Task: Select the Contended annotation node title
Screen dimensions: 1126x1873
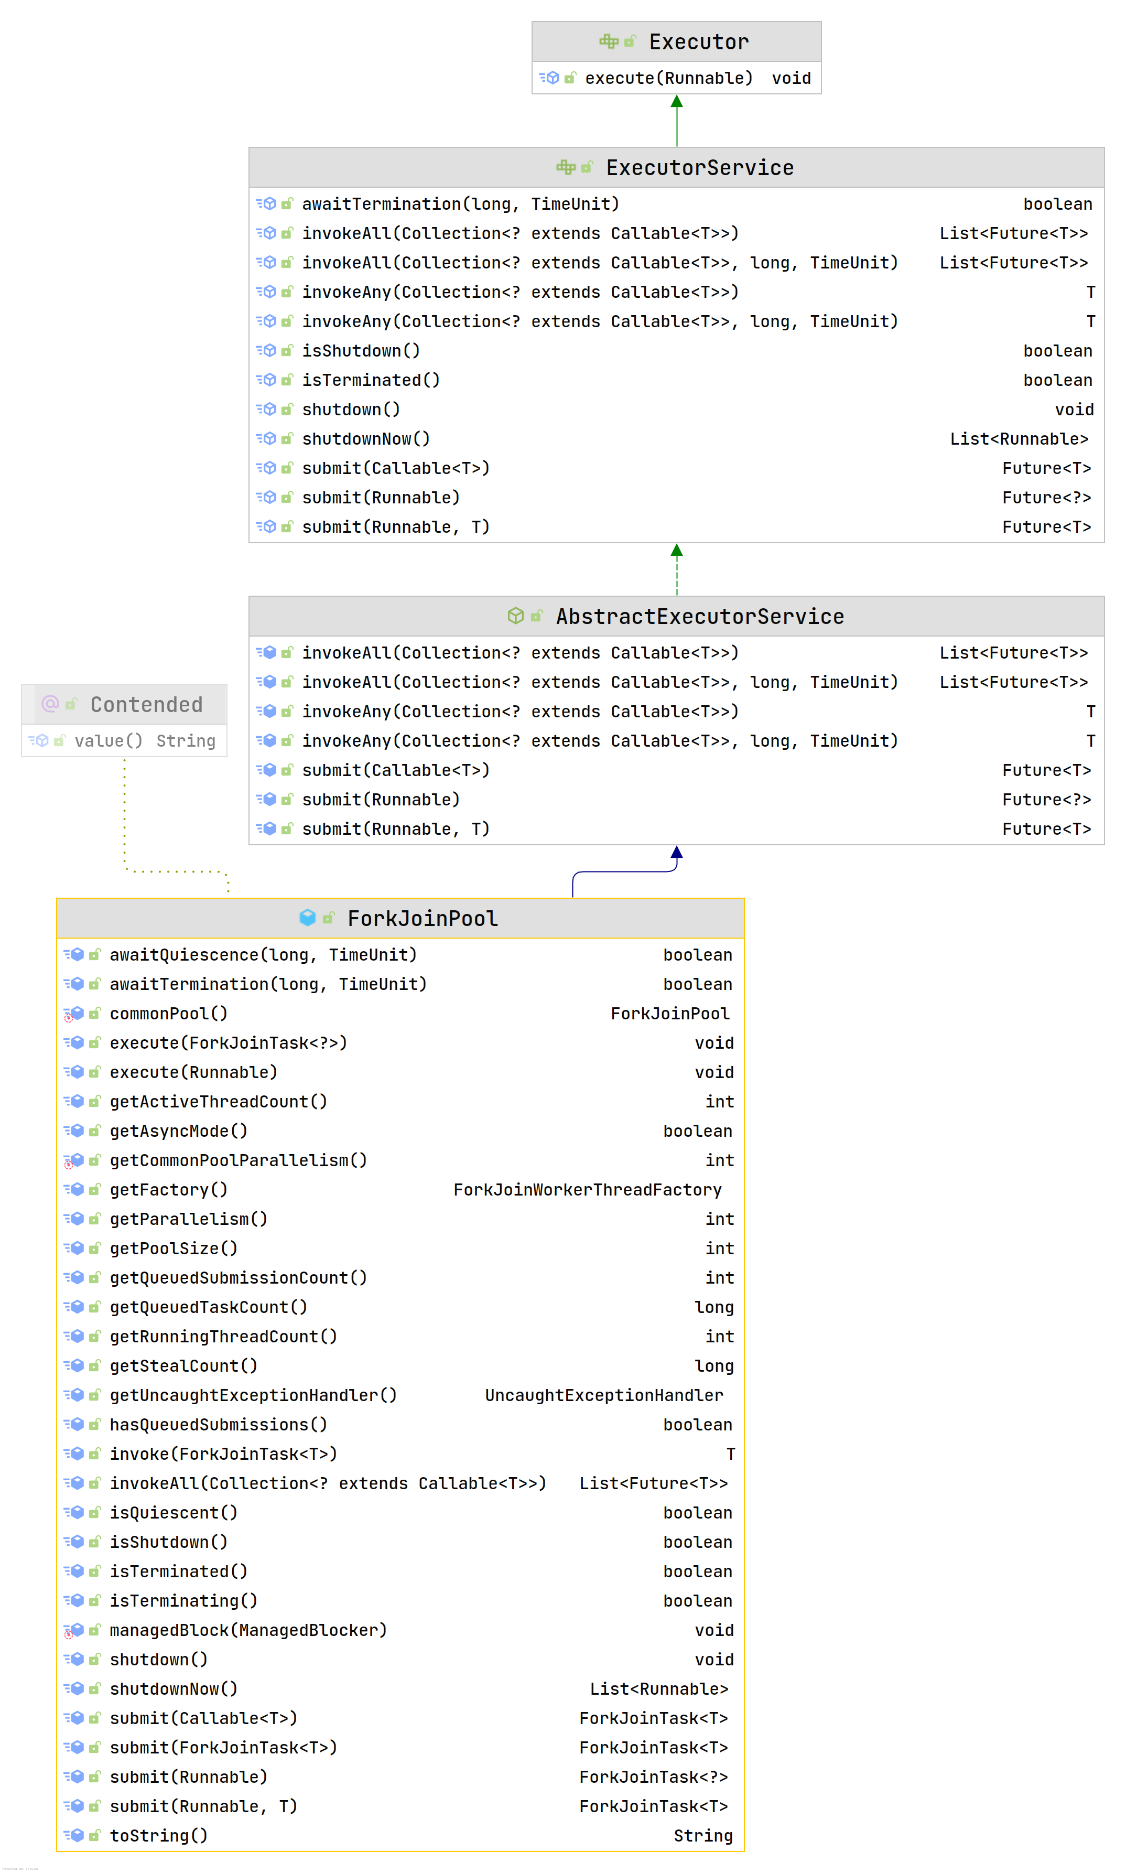Action: click(x=146, y=704)
